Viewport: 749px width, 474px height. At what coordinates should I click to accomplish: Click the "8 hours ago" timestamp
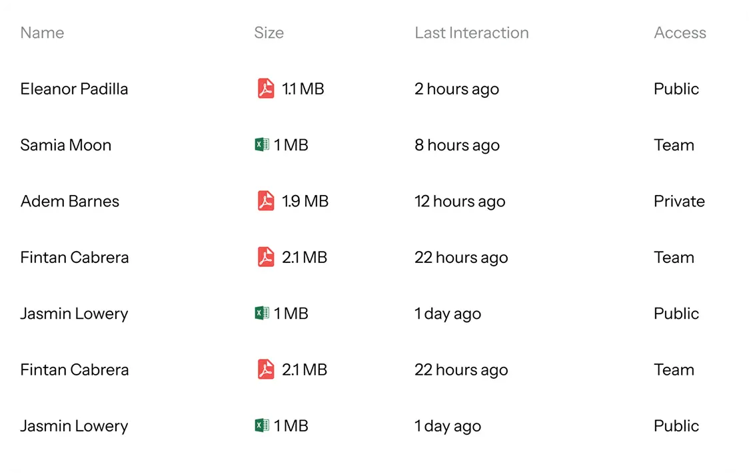tap(456, 145)
